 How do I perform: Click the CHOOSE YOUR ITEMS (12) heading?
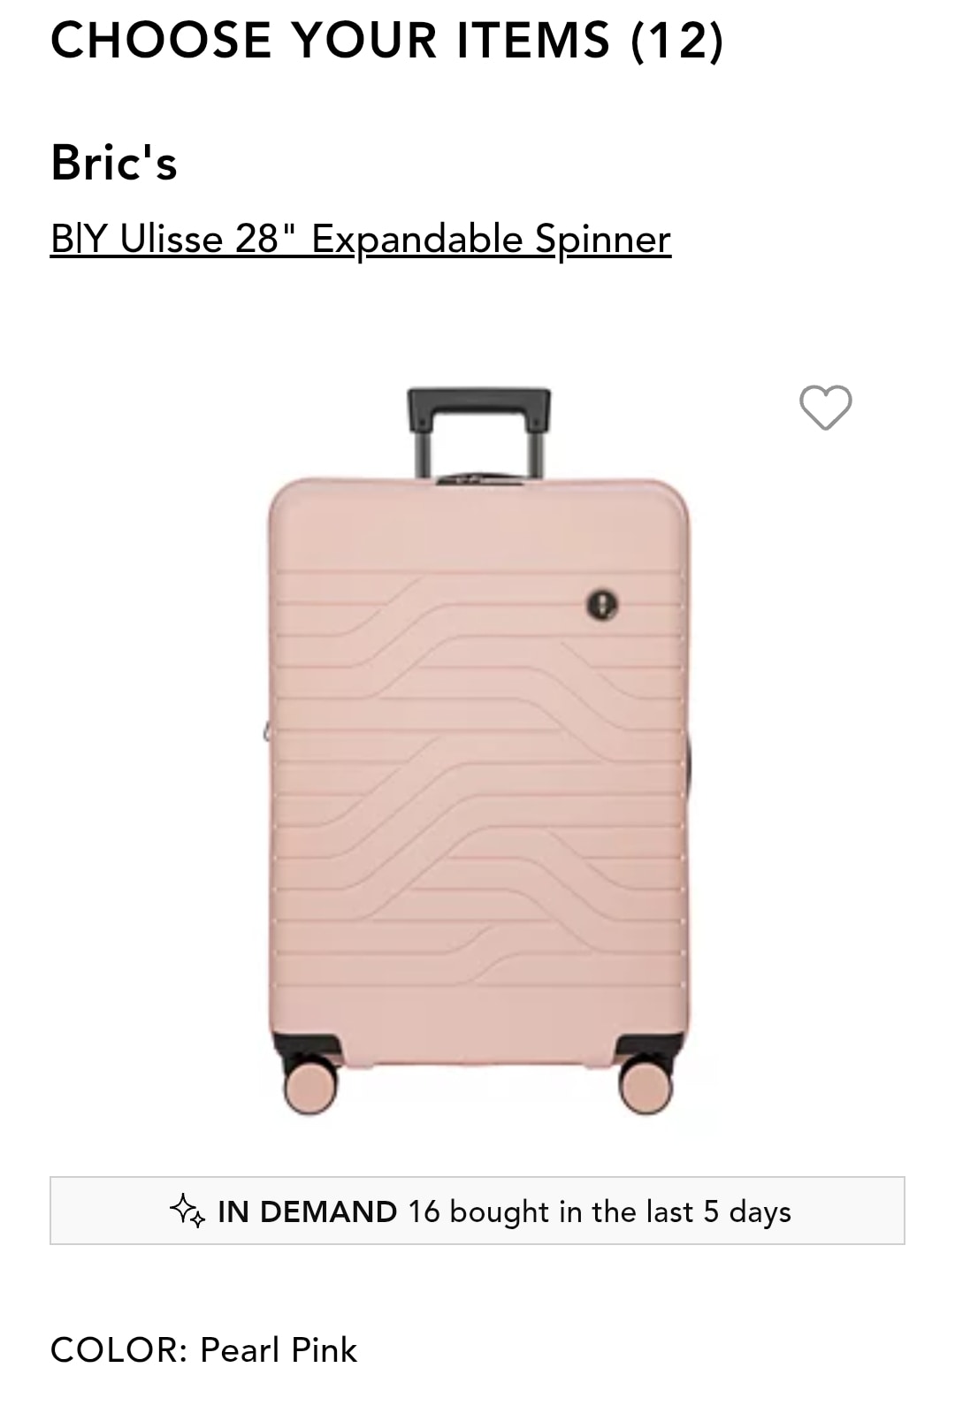pos(387,41)
